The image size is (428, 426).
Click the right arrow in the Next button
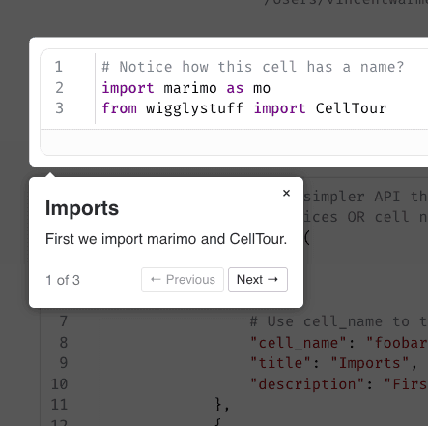click(272, 279)
